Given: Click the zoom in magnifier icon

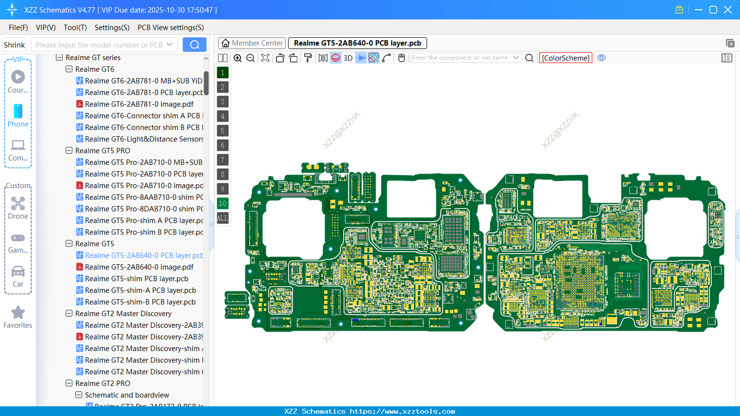Looking at the screenshot, I should [238, 58].
